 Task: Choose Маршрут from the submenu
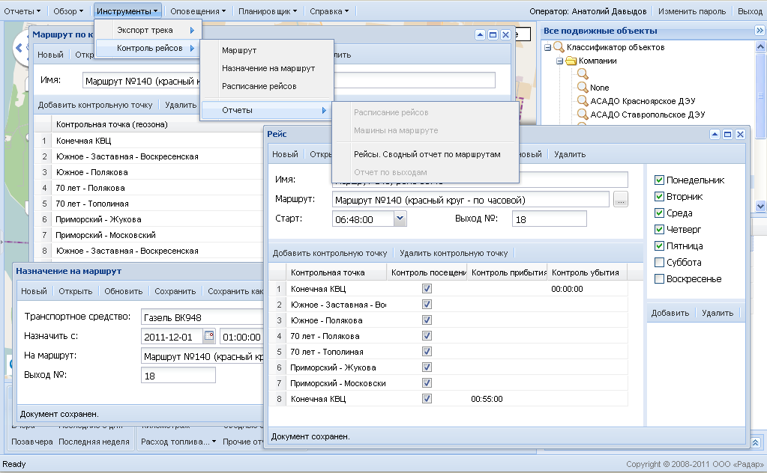coord(267,50)
